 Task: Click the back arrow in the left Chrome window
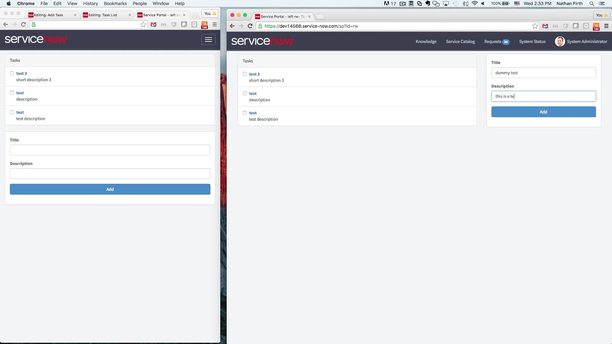(x=6, y=24)
